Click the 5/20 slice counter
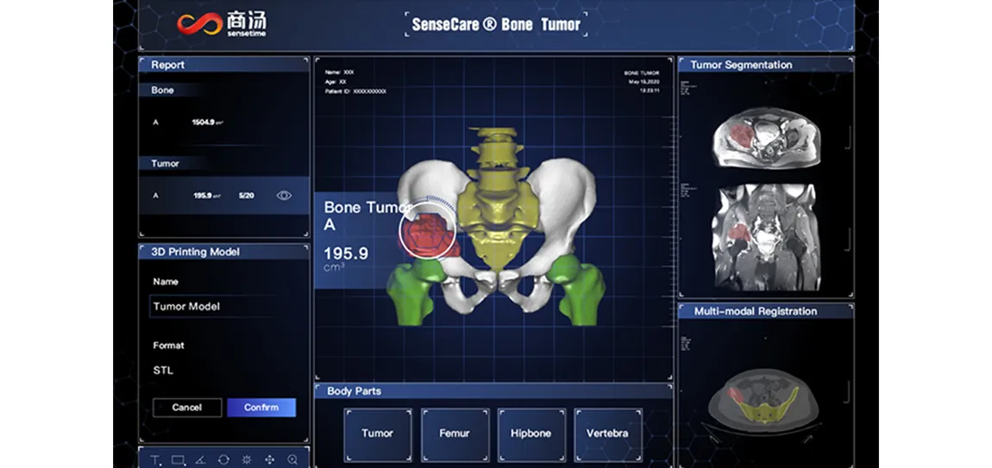The height and width of the screenshot is (468, 992). pyautogui.click(x=246, y=196)
